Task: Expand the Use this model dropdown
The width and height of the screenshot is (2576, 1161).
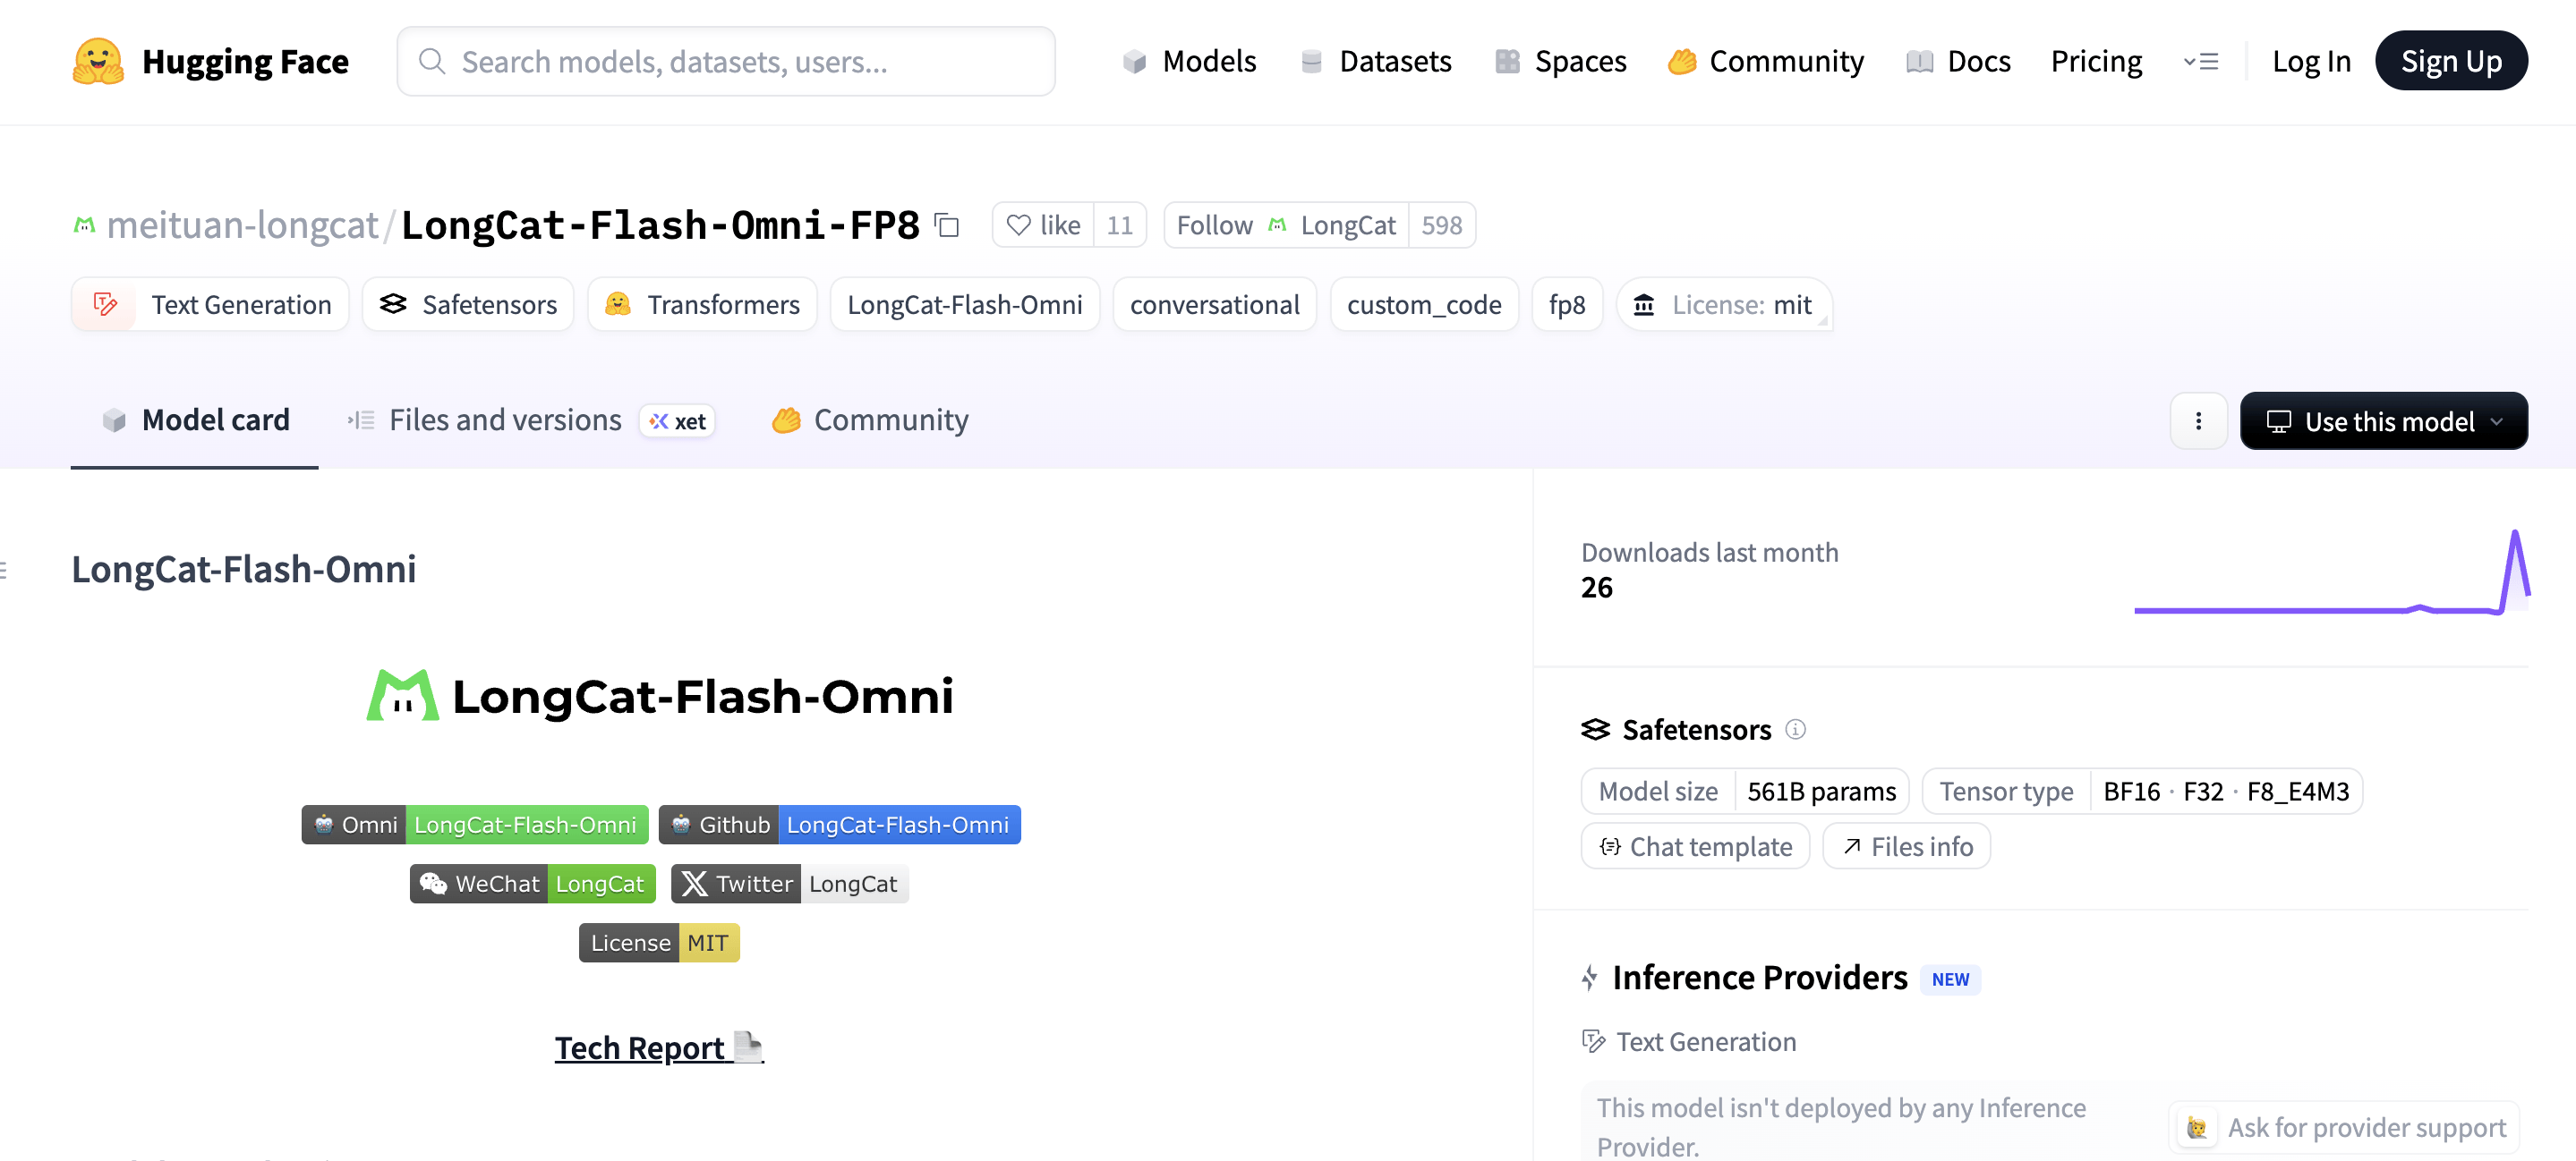Action: [2383, 420]
